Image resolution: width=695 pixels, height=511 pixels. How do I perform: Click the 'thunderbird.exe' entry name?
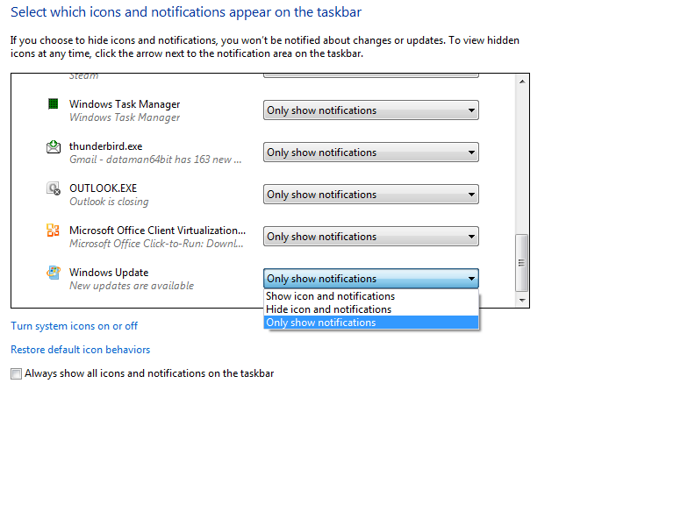click(106, 146)
